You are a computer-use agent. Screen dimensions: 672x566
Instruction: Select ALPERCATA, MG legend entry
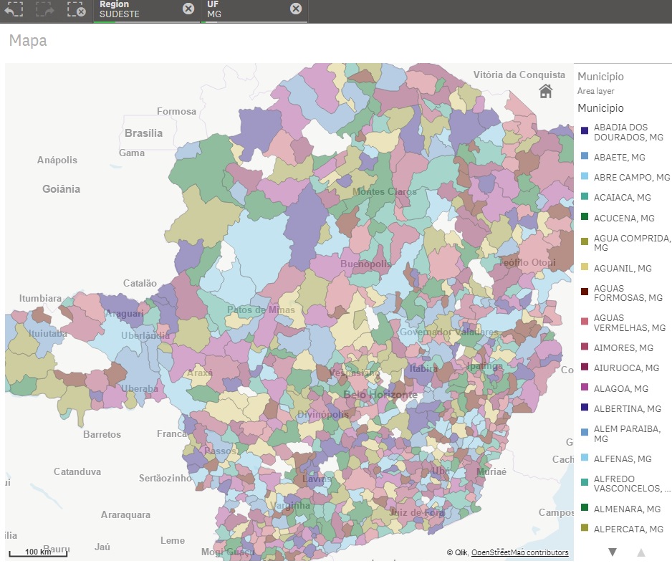(x=623, y=529)
